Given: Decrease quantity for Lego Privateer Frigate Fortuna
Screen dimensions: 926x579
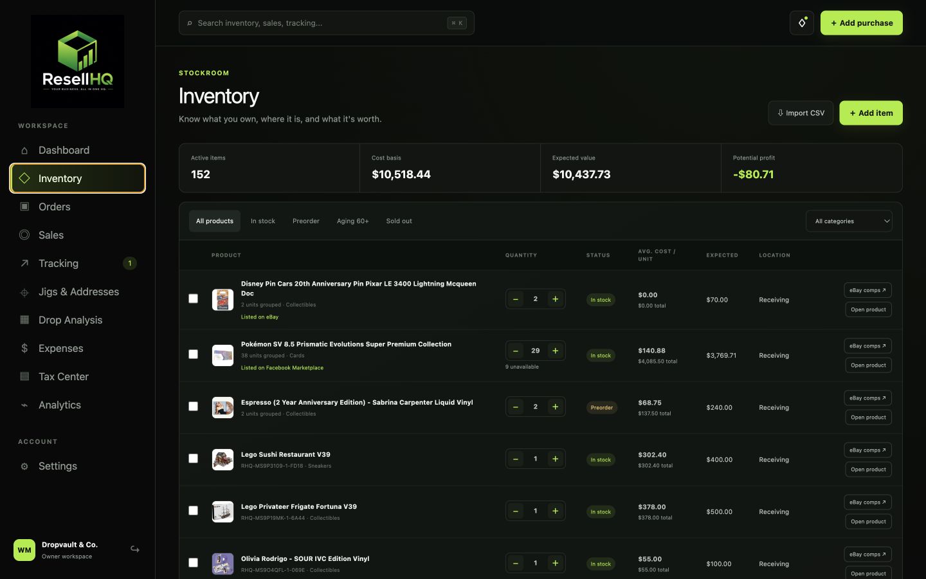Looking at the screenshot, I should point(515,511).
